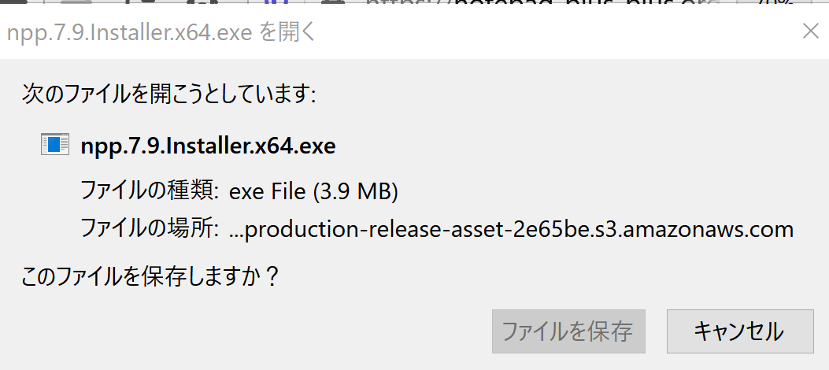Screen dimensions: 829x370
Task: Click the exe File (3.9 MB) text
Action: point(313,191)
